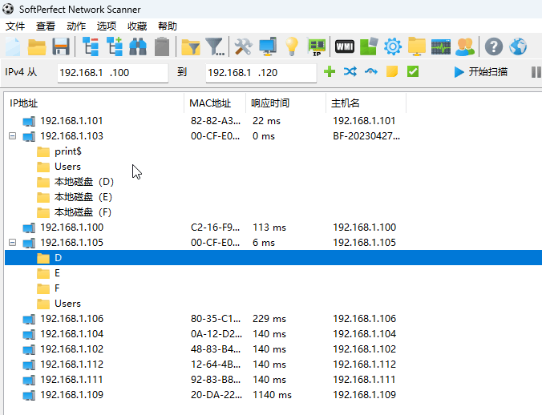Open Find with the binoculars icon
Image resolution: width=542 pixels, height=415 pixels.
pyautogui.click(x=138, y=46)
